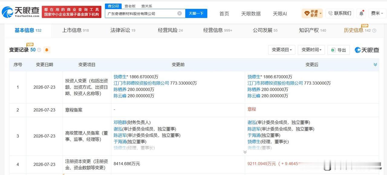Open 江门市邦德投资股份有限公司 link in the 变更后 column
This screenshot has width=387, height=175.
point(275,83)
